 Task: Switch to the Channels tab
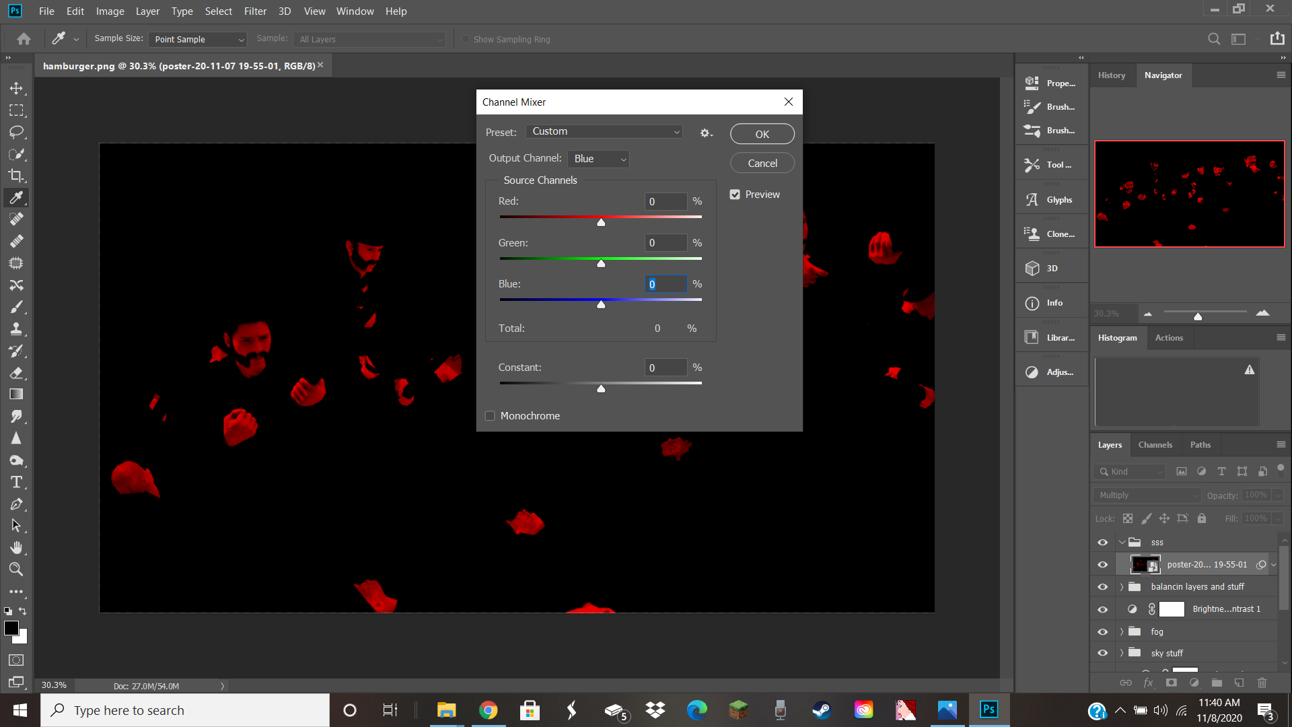coord(1155,445)
